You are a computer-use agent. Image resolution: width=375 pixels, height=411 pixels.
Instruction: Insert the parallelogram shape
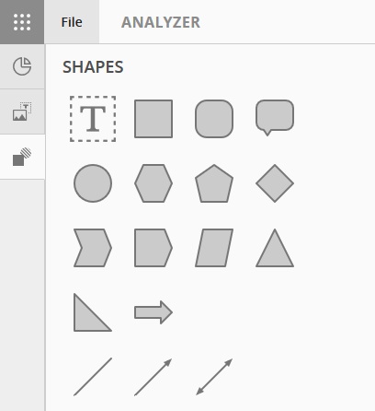214,248
